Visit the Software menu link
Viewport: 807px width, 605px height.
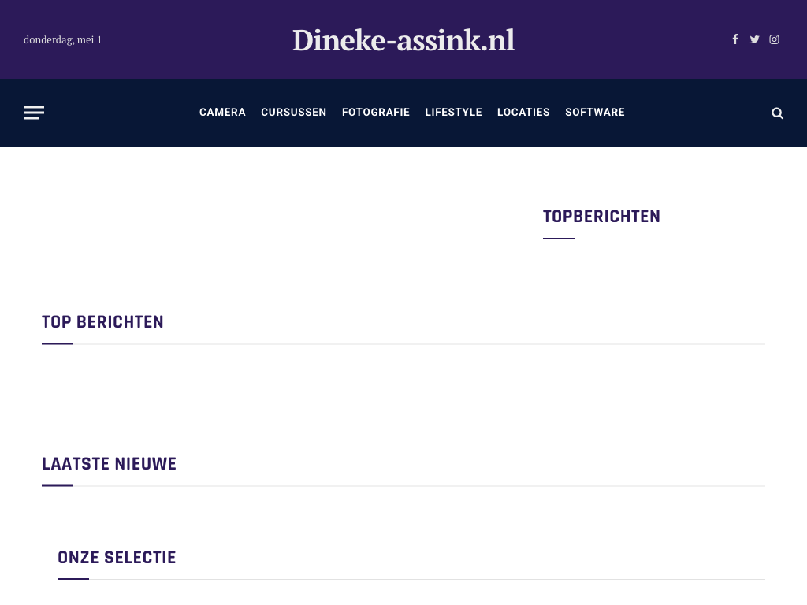click(594, 113)
